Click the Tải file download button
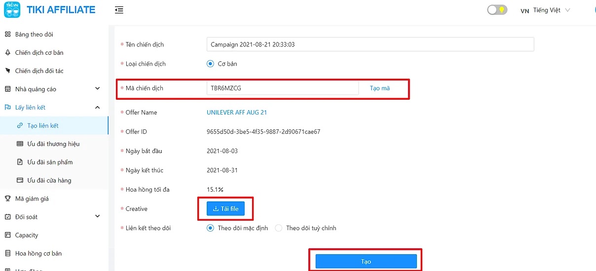 point(225,209)
